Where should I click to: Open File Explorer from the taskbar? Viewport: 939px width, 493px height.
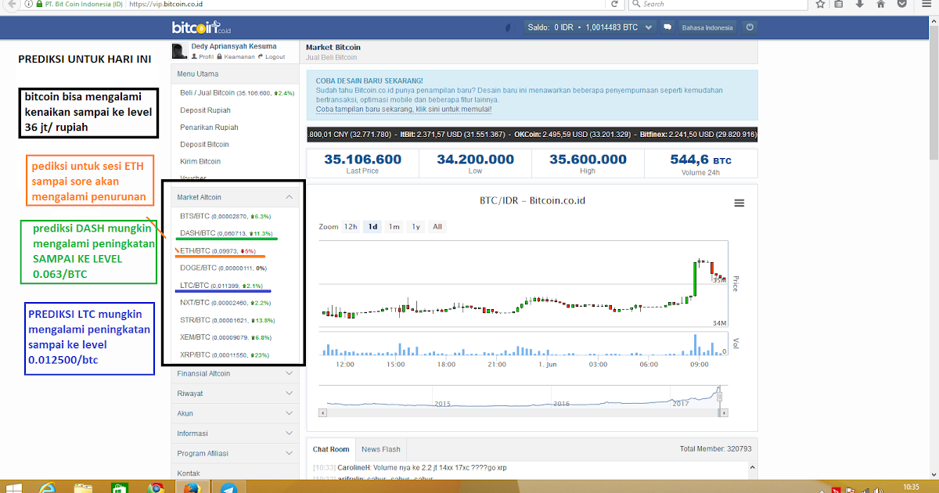point(83,488)
